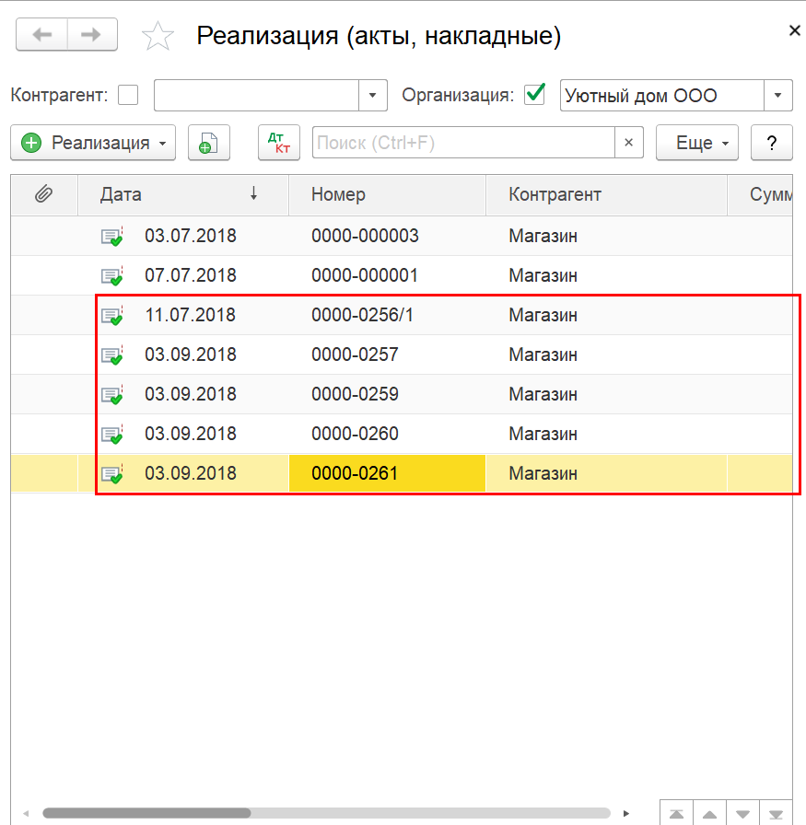Click the forward navigation arrow
Viewport: 806px width, 825px height.
tap(91, 35)
